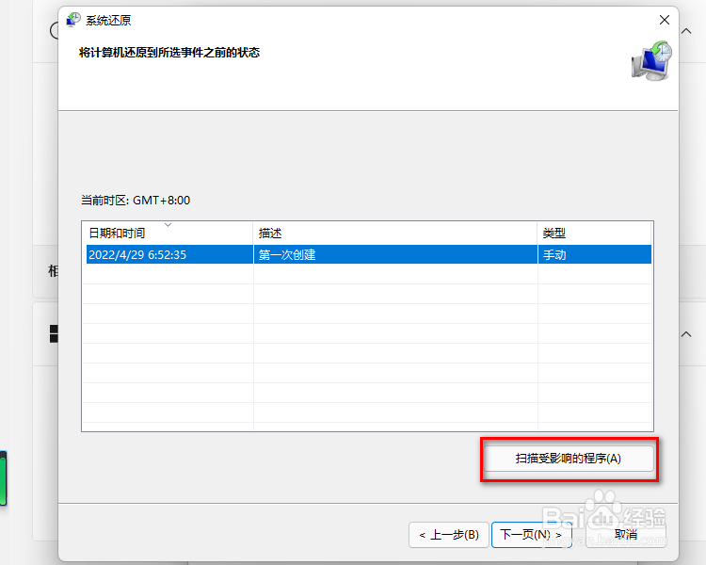The width and height of the screenshot is (706, 565).
Task: Sort by the 日期和时间 column header
Action: click(167, 233)
